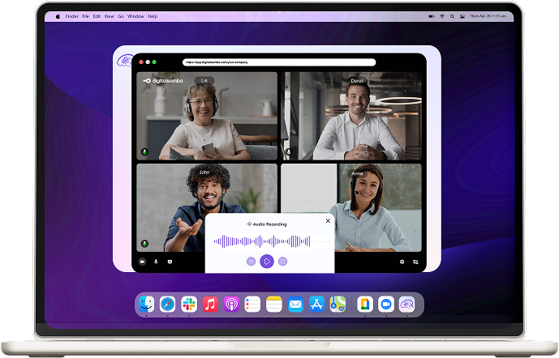The height and width of the screenshot is (358, 559).
Task: Open Safari from the dock
Action: pos(168,305)
